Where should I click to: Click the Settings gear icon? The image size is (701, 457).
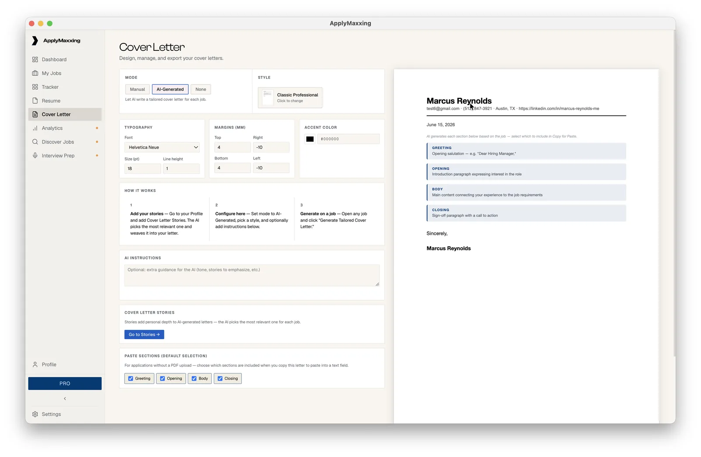click(x=35, y=414)
